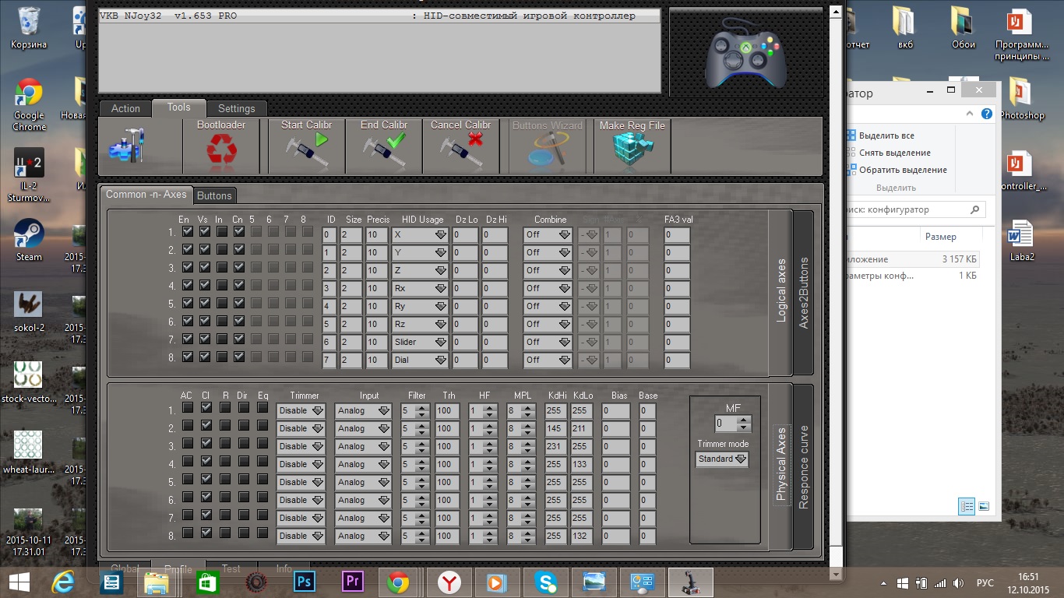Screen dimensions: 1064x598
Task: Generate a registry file with Make Reg File
Action: point(632,146)
